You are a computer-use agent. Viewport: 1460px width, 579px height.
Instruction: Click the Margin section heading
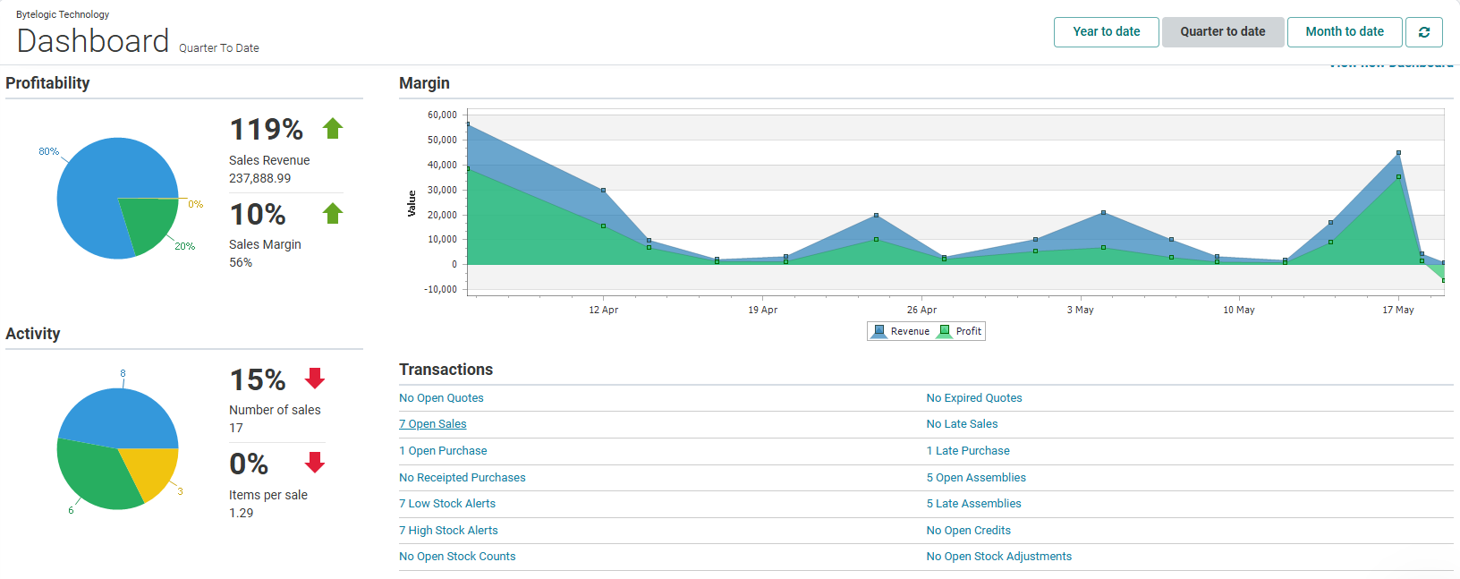424,83
